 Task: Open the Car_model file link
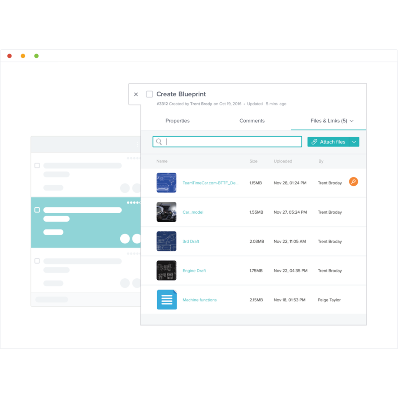point(193,212)
